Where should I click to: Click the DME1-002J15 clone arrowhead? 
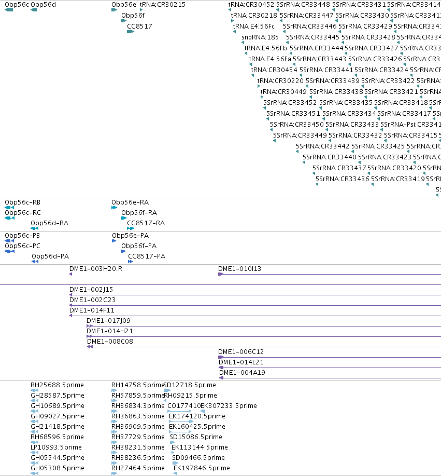click(70, 295)
